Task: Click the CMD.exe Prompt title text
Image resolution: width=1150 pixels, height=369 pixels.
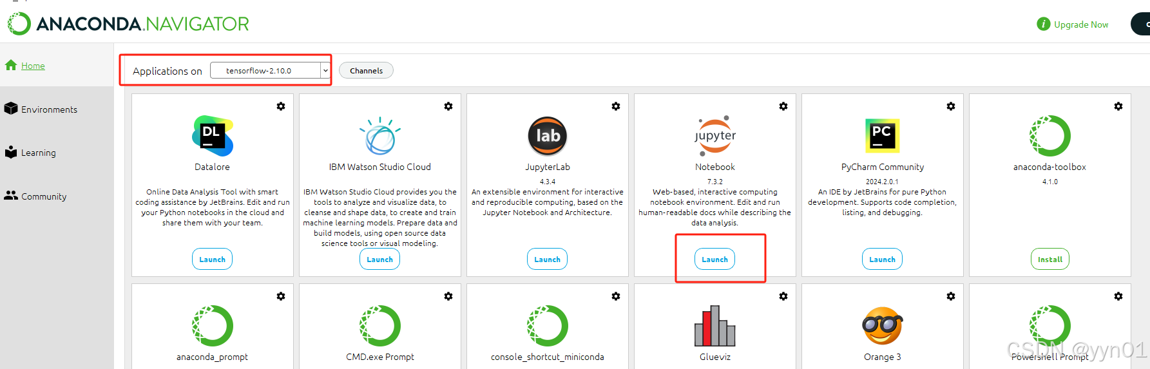Action: [x=380, y=357]
